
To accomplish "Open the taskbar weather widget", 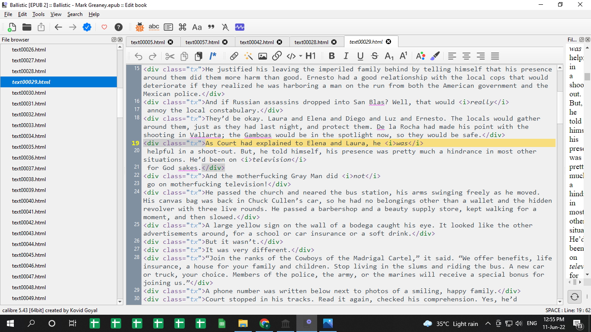I will [x=450, y=323].
